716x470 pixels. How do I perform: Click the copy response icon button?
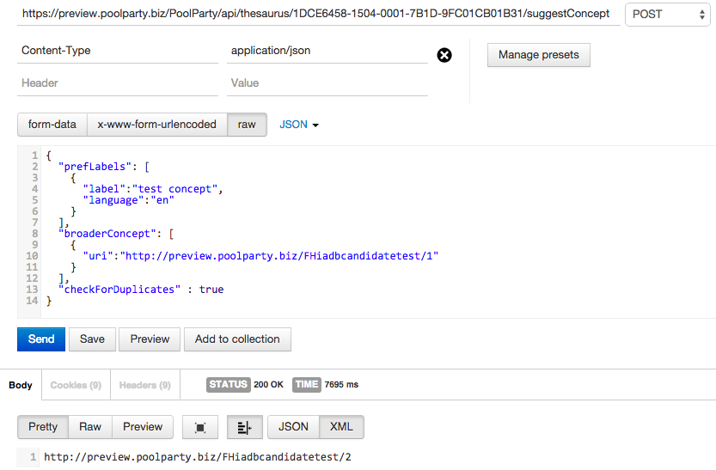pyautogui.click(x=200, y=427)
